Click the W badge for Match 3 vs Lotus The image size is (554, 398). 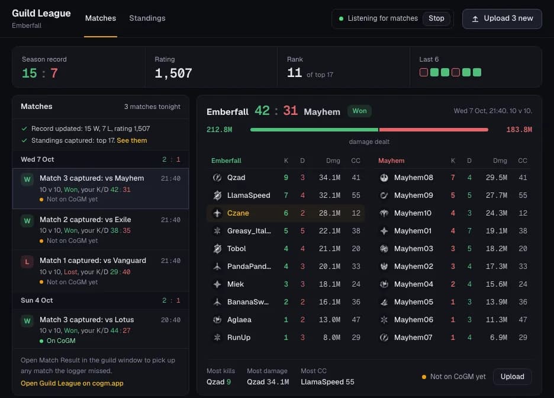click(x=27, y=321)
